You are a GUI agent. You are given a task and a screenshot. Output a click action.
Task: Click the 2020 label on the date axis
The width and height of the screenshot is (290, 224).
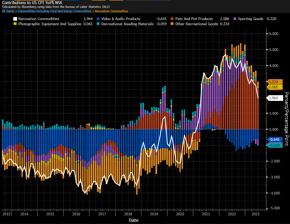point(180,214)
